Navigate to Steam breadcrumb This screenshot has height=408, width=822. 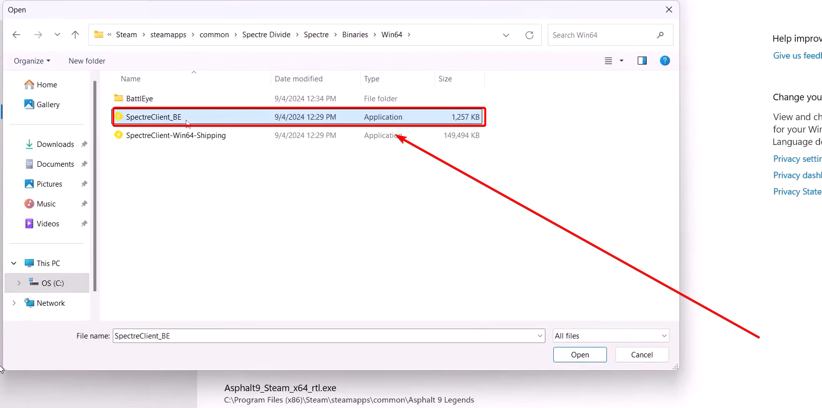point(127,35)
